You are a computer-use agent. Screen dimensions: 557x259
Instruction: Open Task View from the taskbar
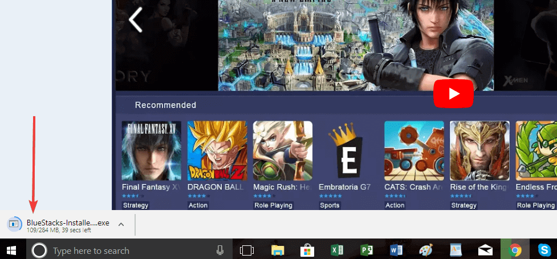point(247,251)
